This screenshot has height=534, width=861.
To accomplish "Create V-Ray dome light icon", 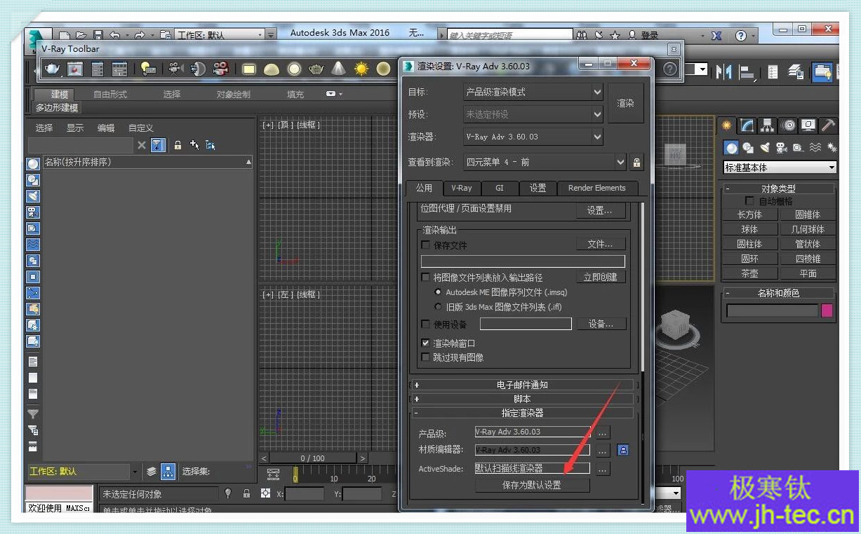I will click(272, 69).
